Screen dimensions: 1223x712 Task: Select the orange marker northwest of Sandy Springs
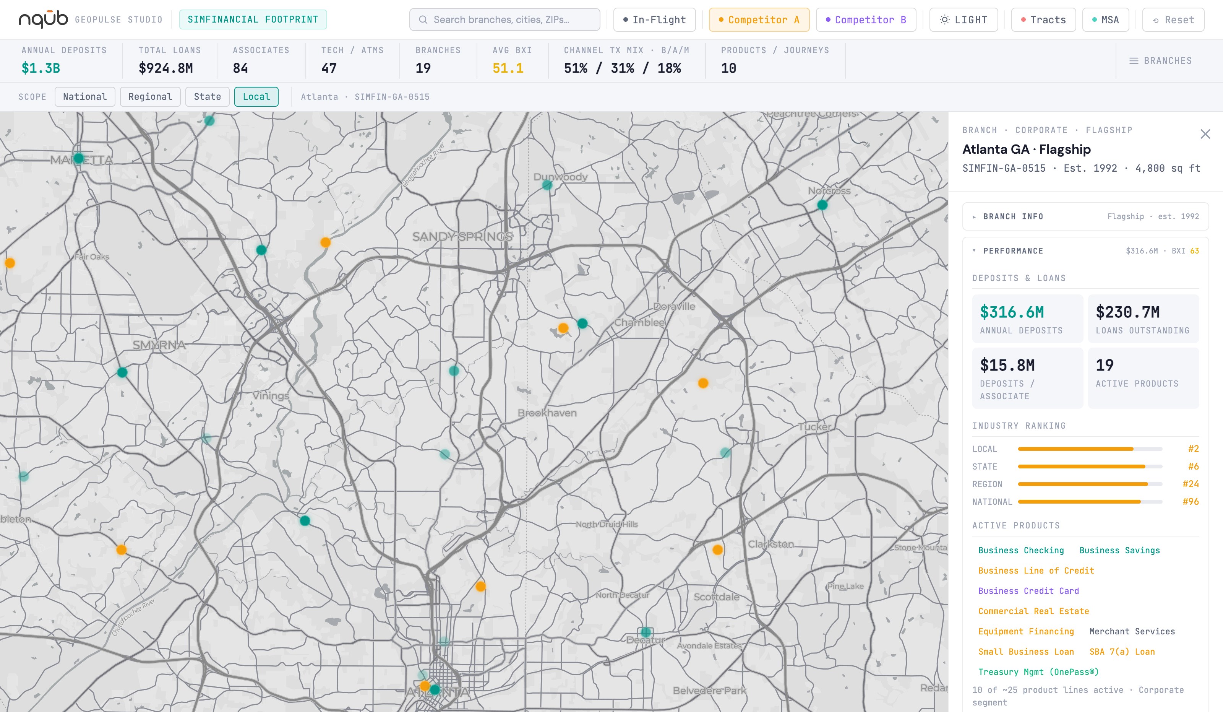[326, 242]
